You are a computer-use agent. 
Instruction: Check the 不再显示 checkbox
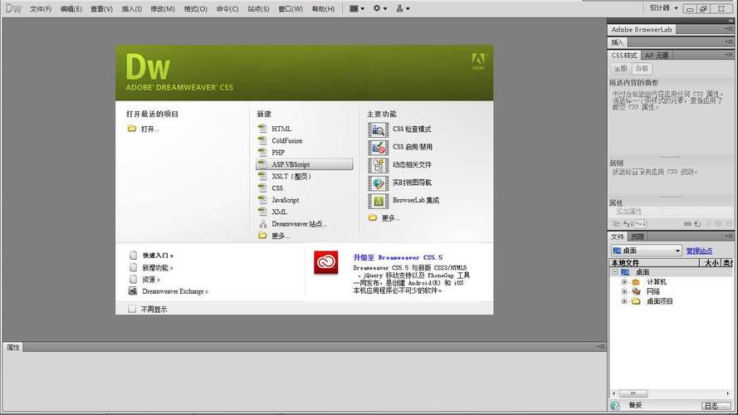(132, 309)
